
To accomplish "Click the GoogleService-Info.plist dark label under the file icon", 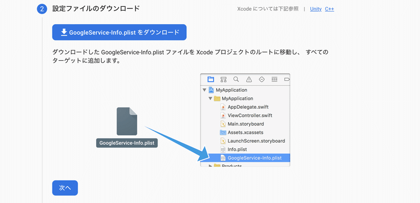I will [127, 143].
